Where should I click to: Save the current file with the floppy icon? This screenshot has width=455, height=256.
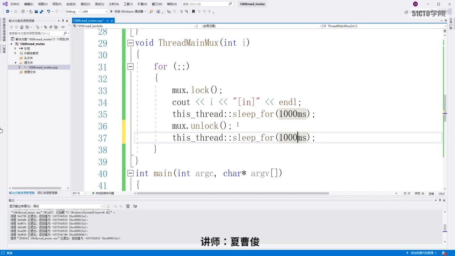click(36, 11)
